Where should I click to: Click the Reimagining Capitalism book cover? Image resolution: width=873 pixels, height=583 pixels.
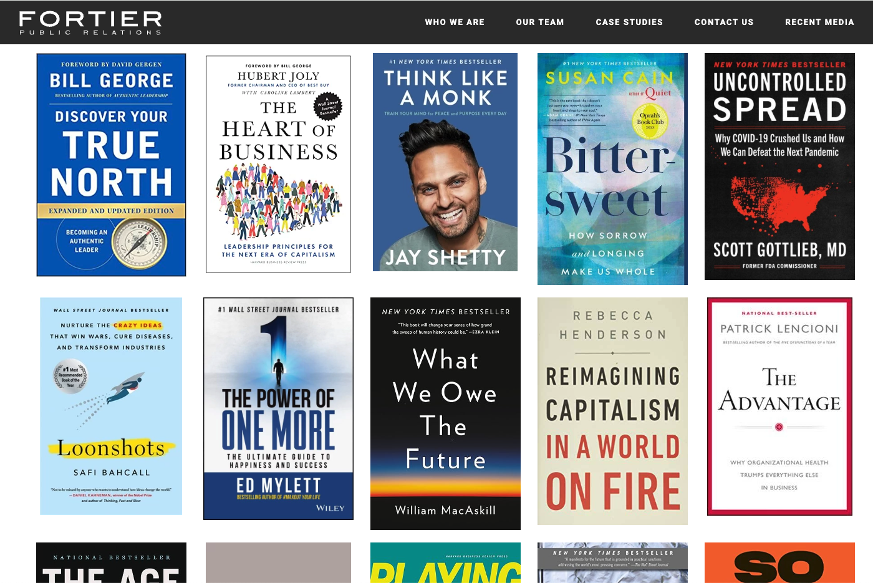612,411
